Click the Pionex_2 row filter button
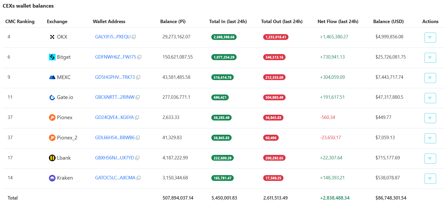This screenshot has width=444, height=204. [430, 138]
